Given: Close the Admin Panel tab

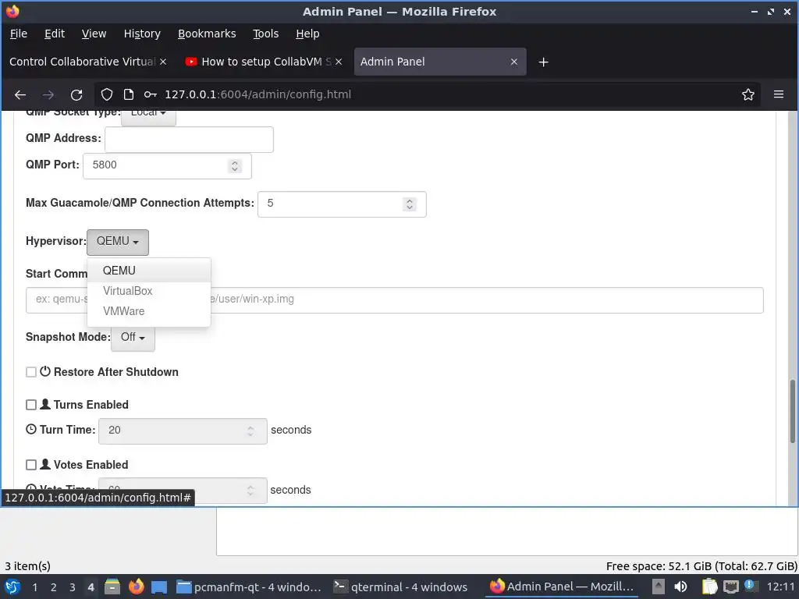Looking at the screenshot, I should point(514,62).
